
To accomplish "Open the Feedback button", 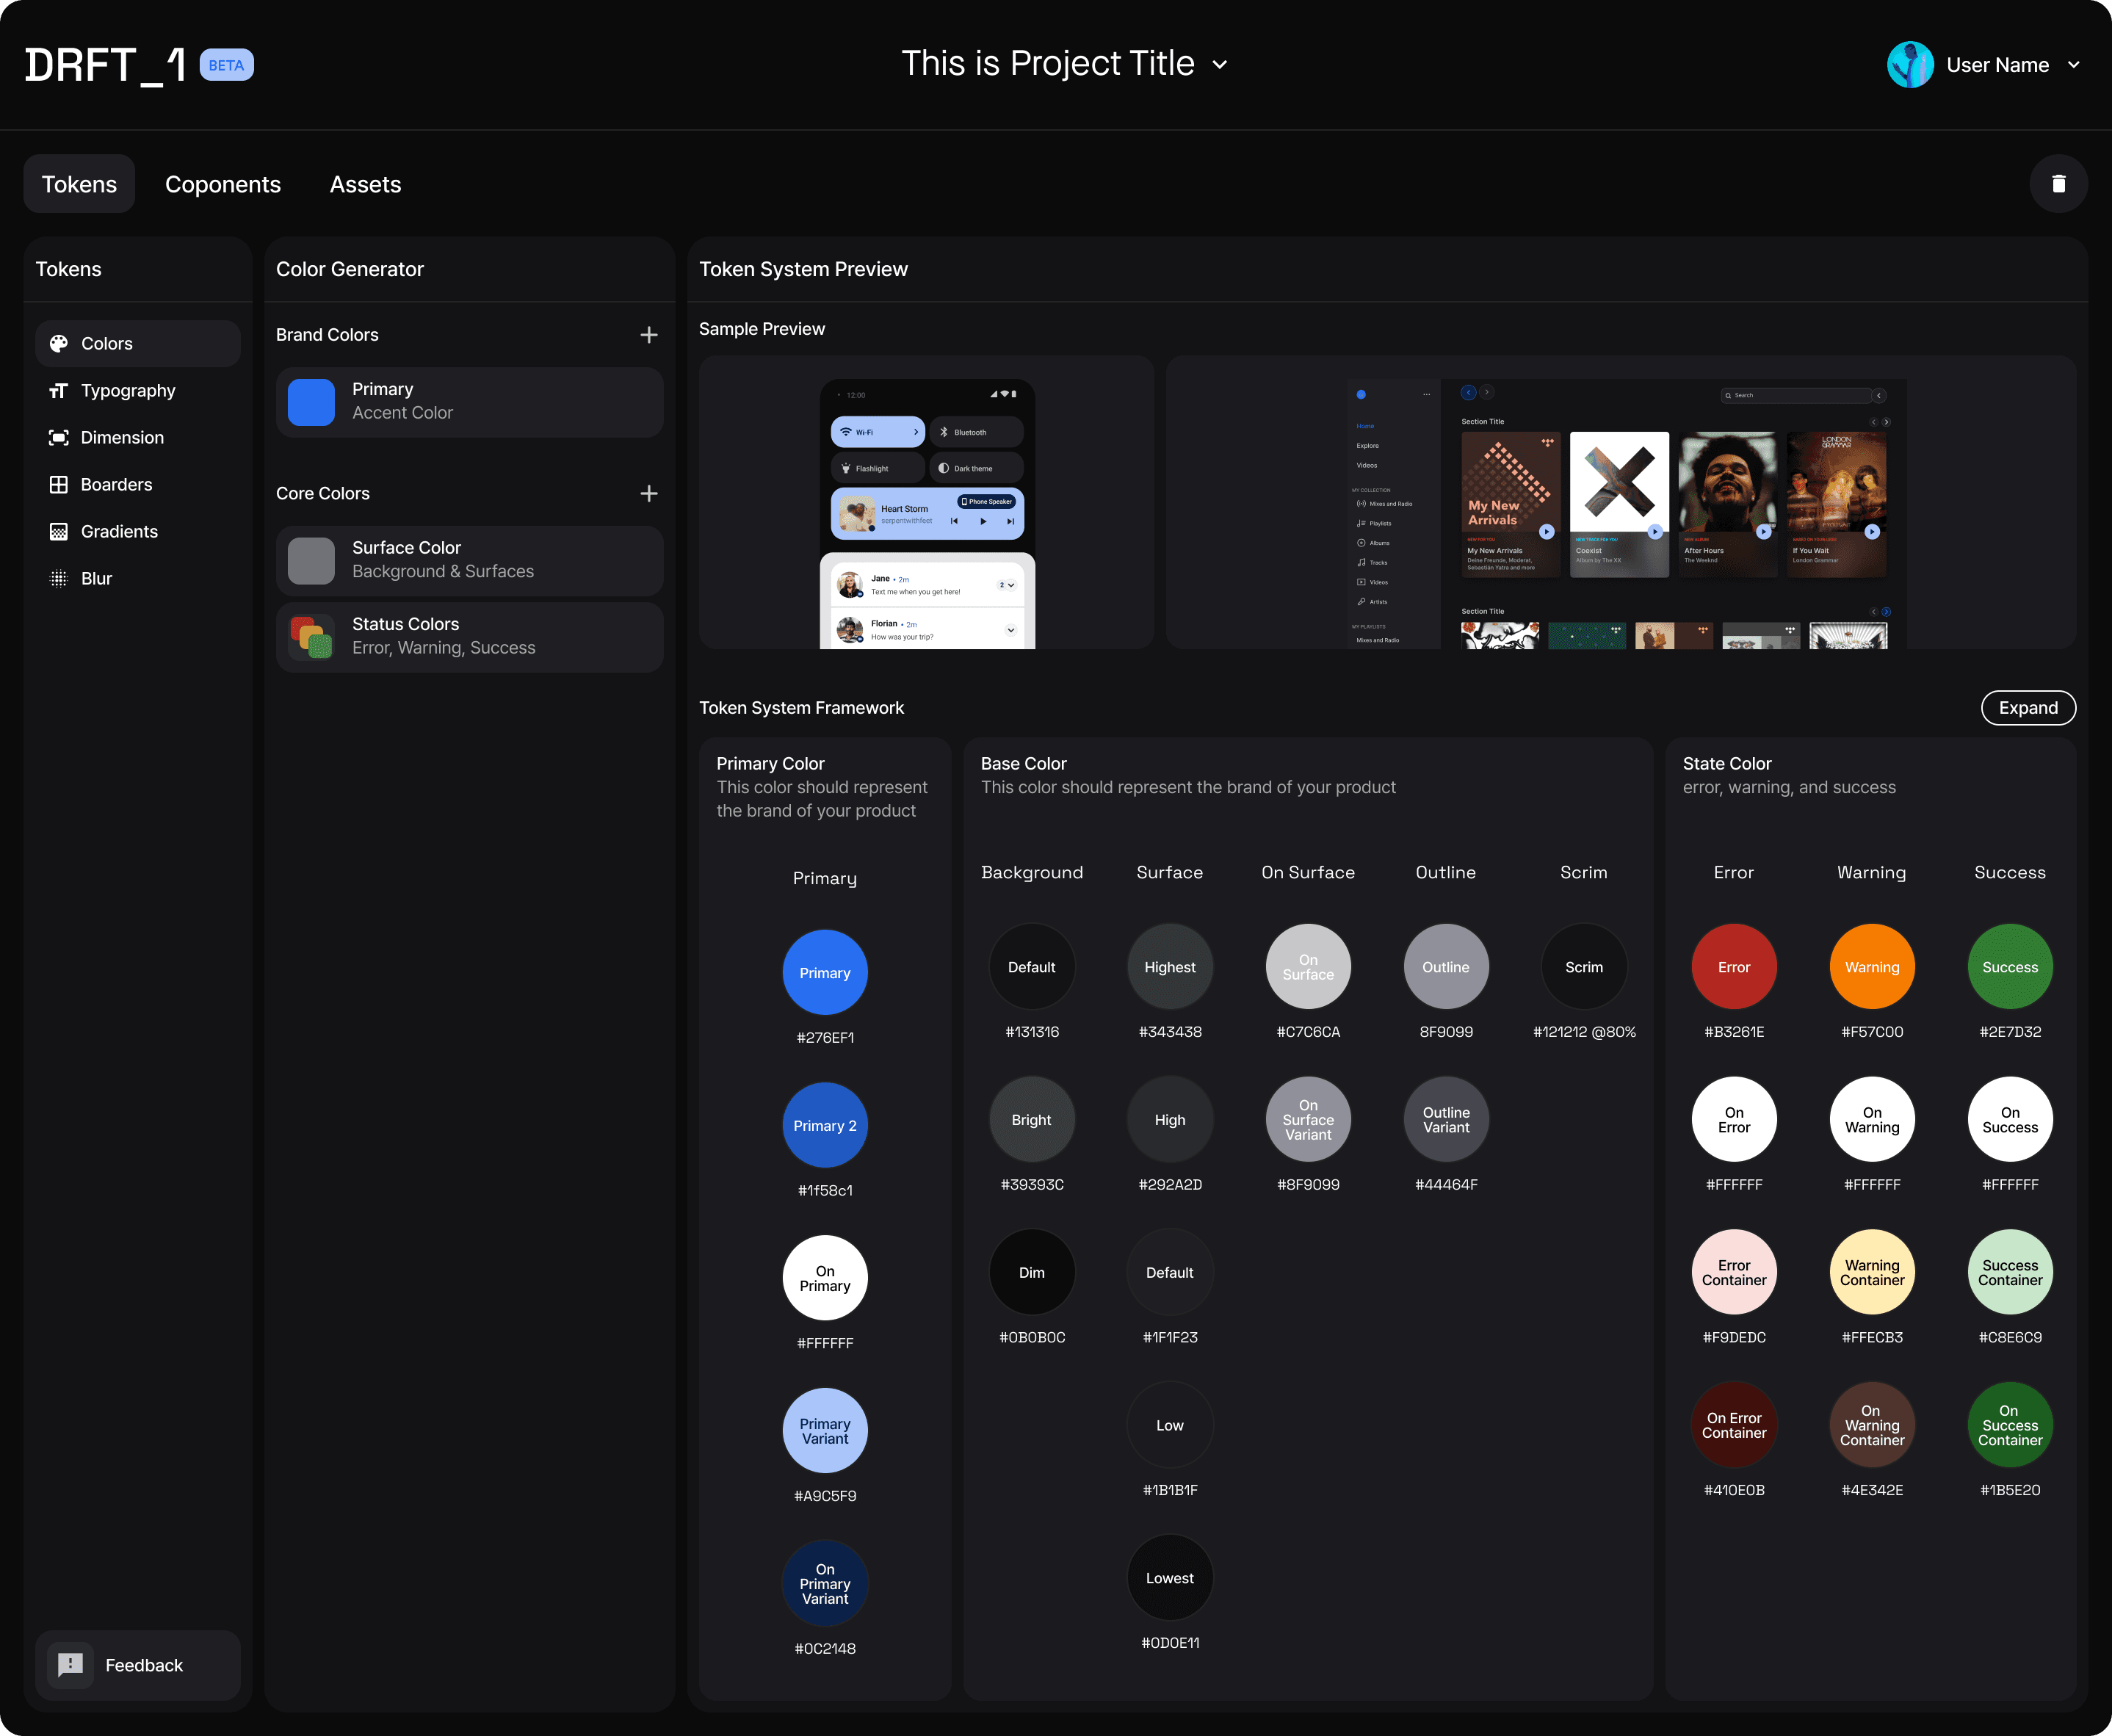I will 138,1665.
